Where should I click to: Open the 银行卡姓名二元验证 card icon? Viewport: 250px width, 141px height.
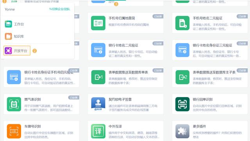tap(98, 50)
